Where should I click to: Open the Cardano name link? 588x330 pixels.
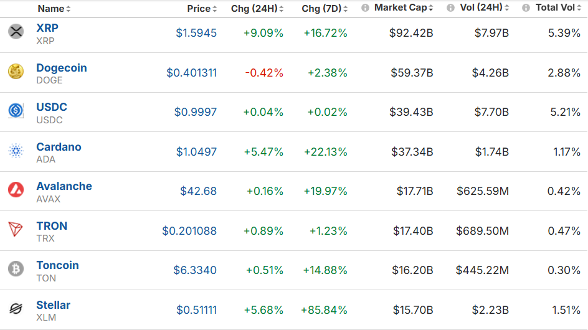(x=59, y=147)
